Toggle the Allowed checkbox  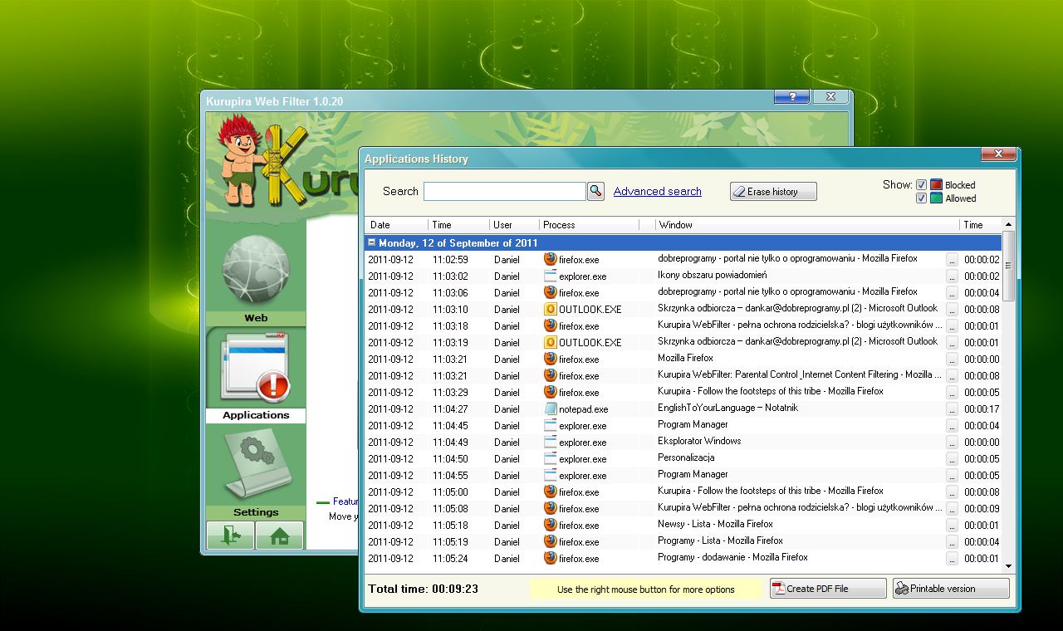pyautogui.click(x=921, y=198)
